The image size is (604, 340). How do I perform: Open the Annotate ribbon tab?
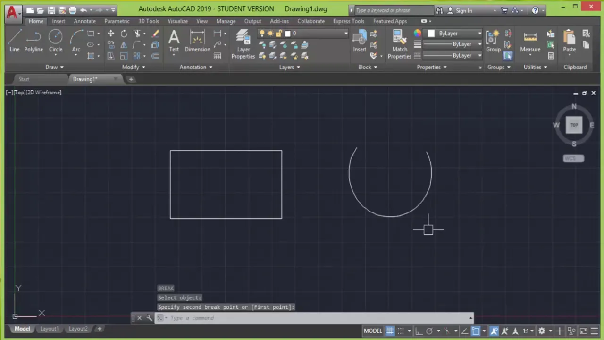point(84,21)
